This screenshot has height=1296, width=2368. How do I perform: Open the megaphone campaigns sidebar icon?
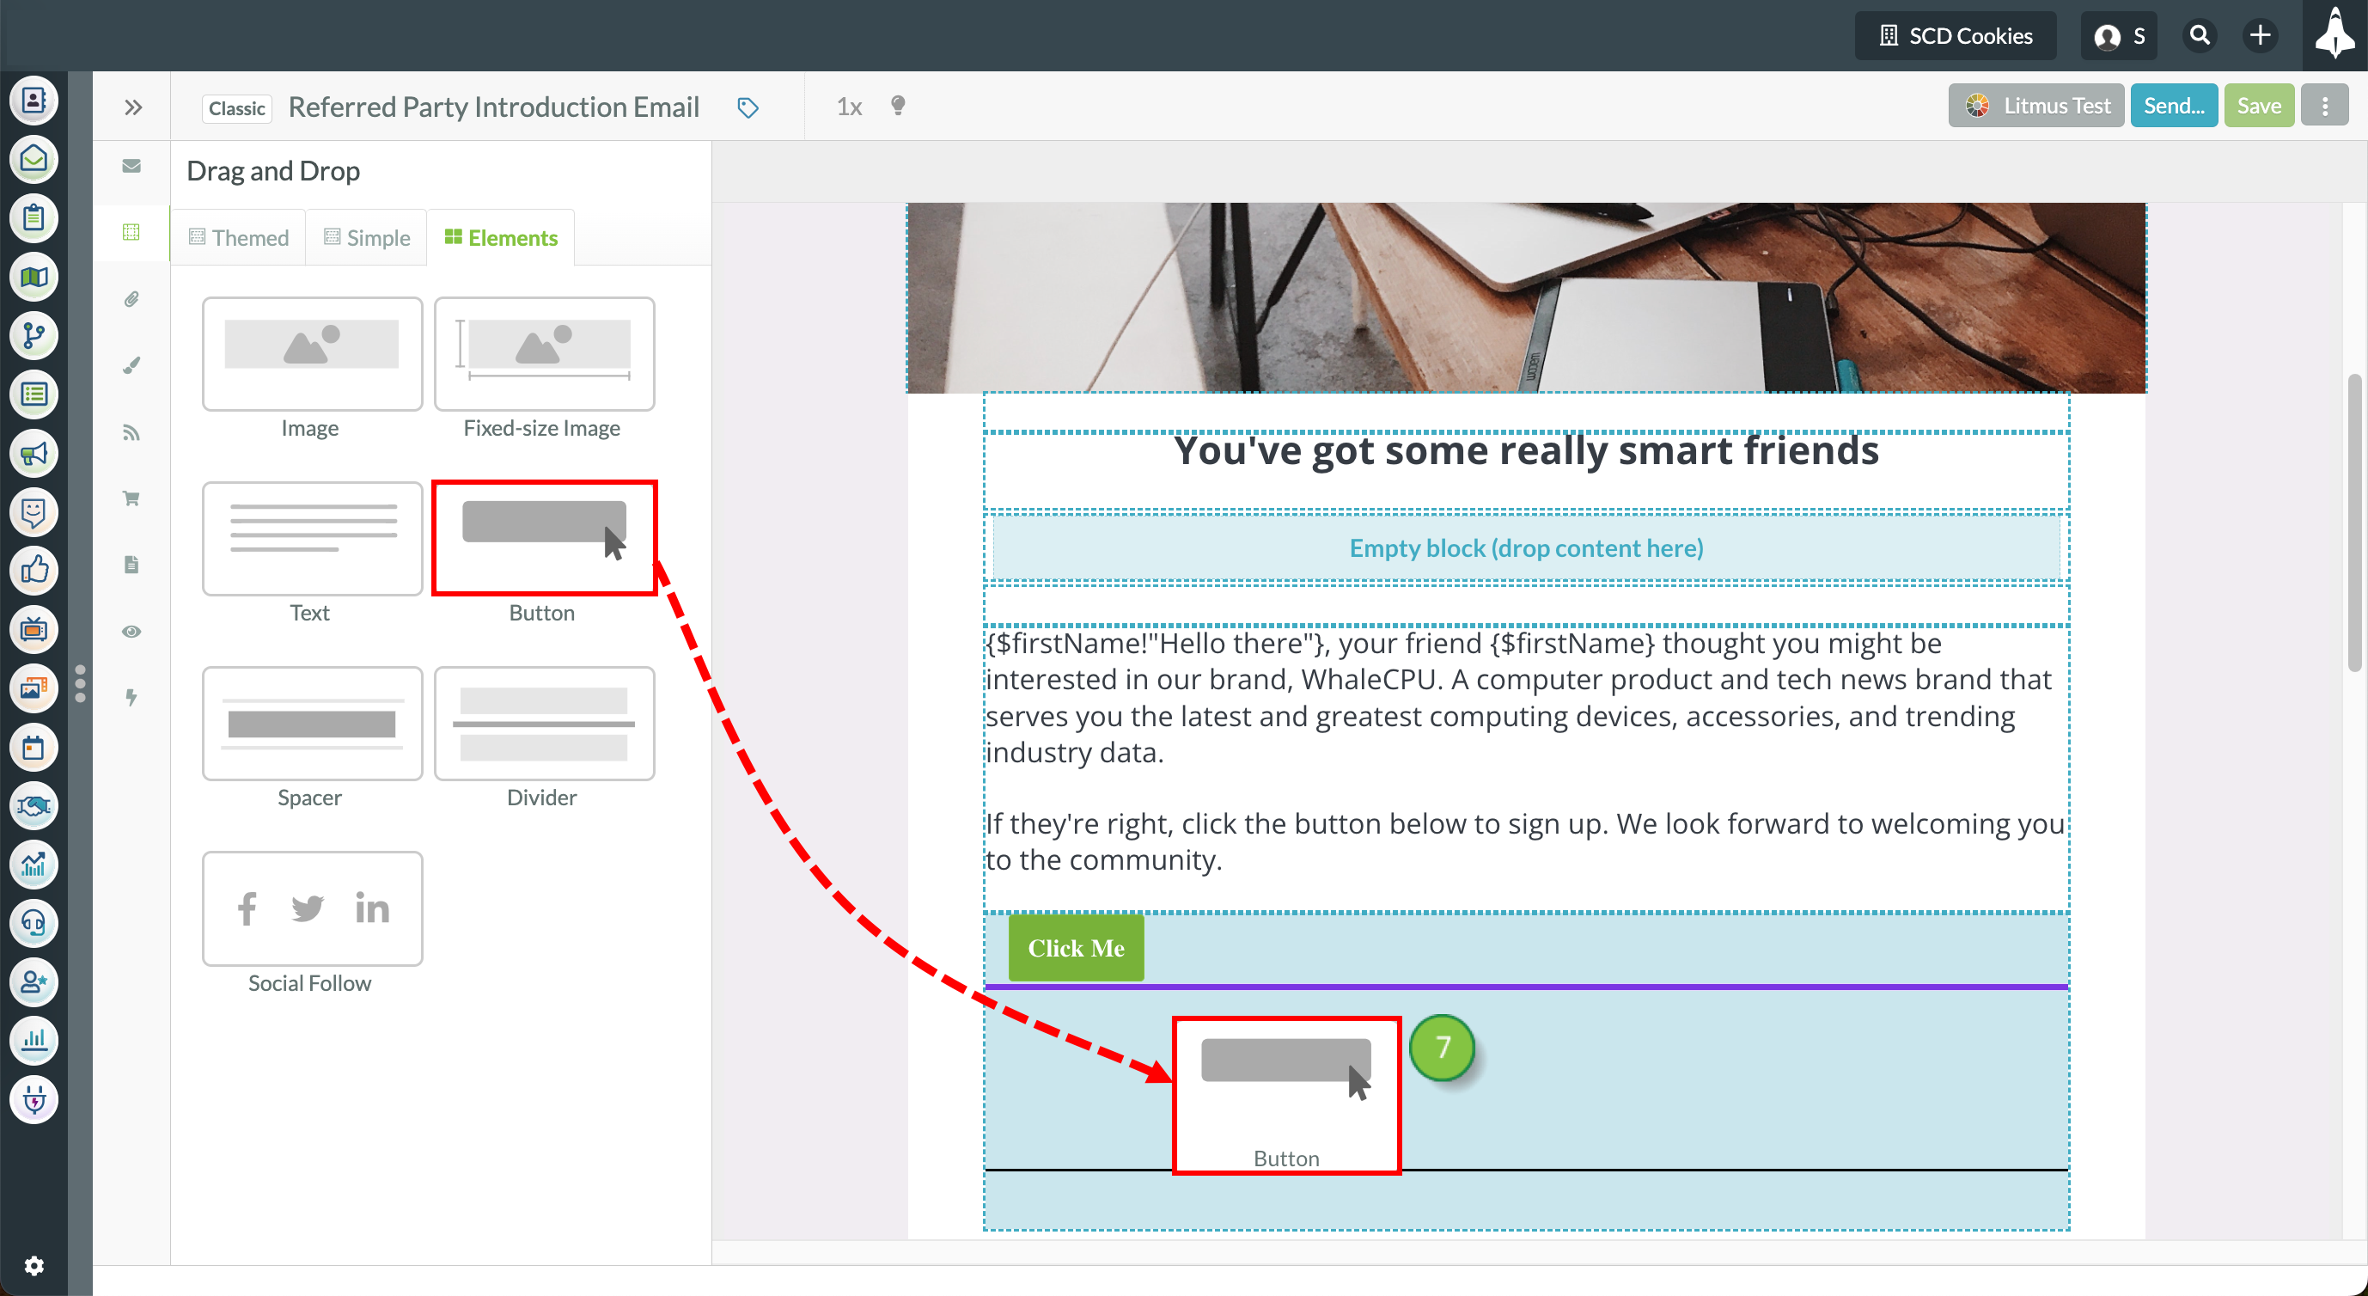pyautogui.click(x=34, y=453)
